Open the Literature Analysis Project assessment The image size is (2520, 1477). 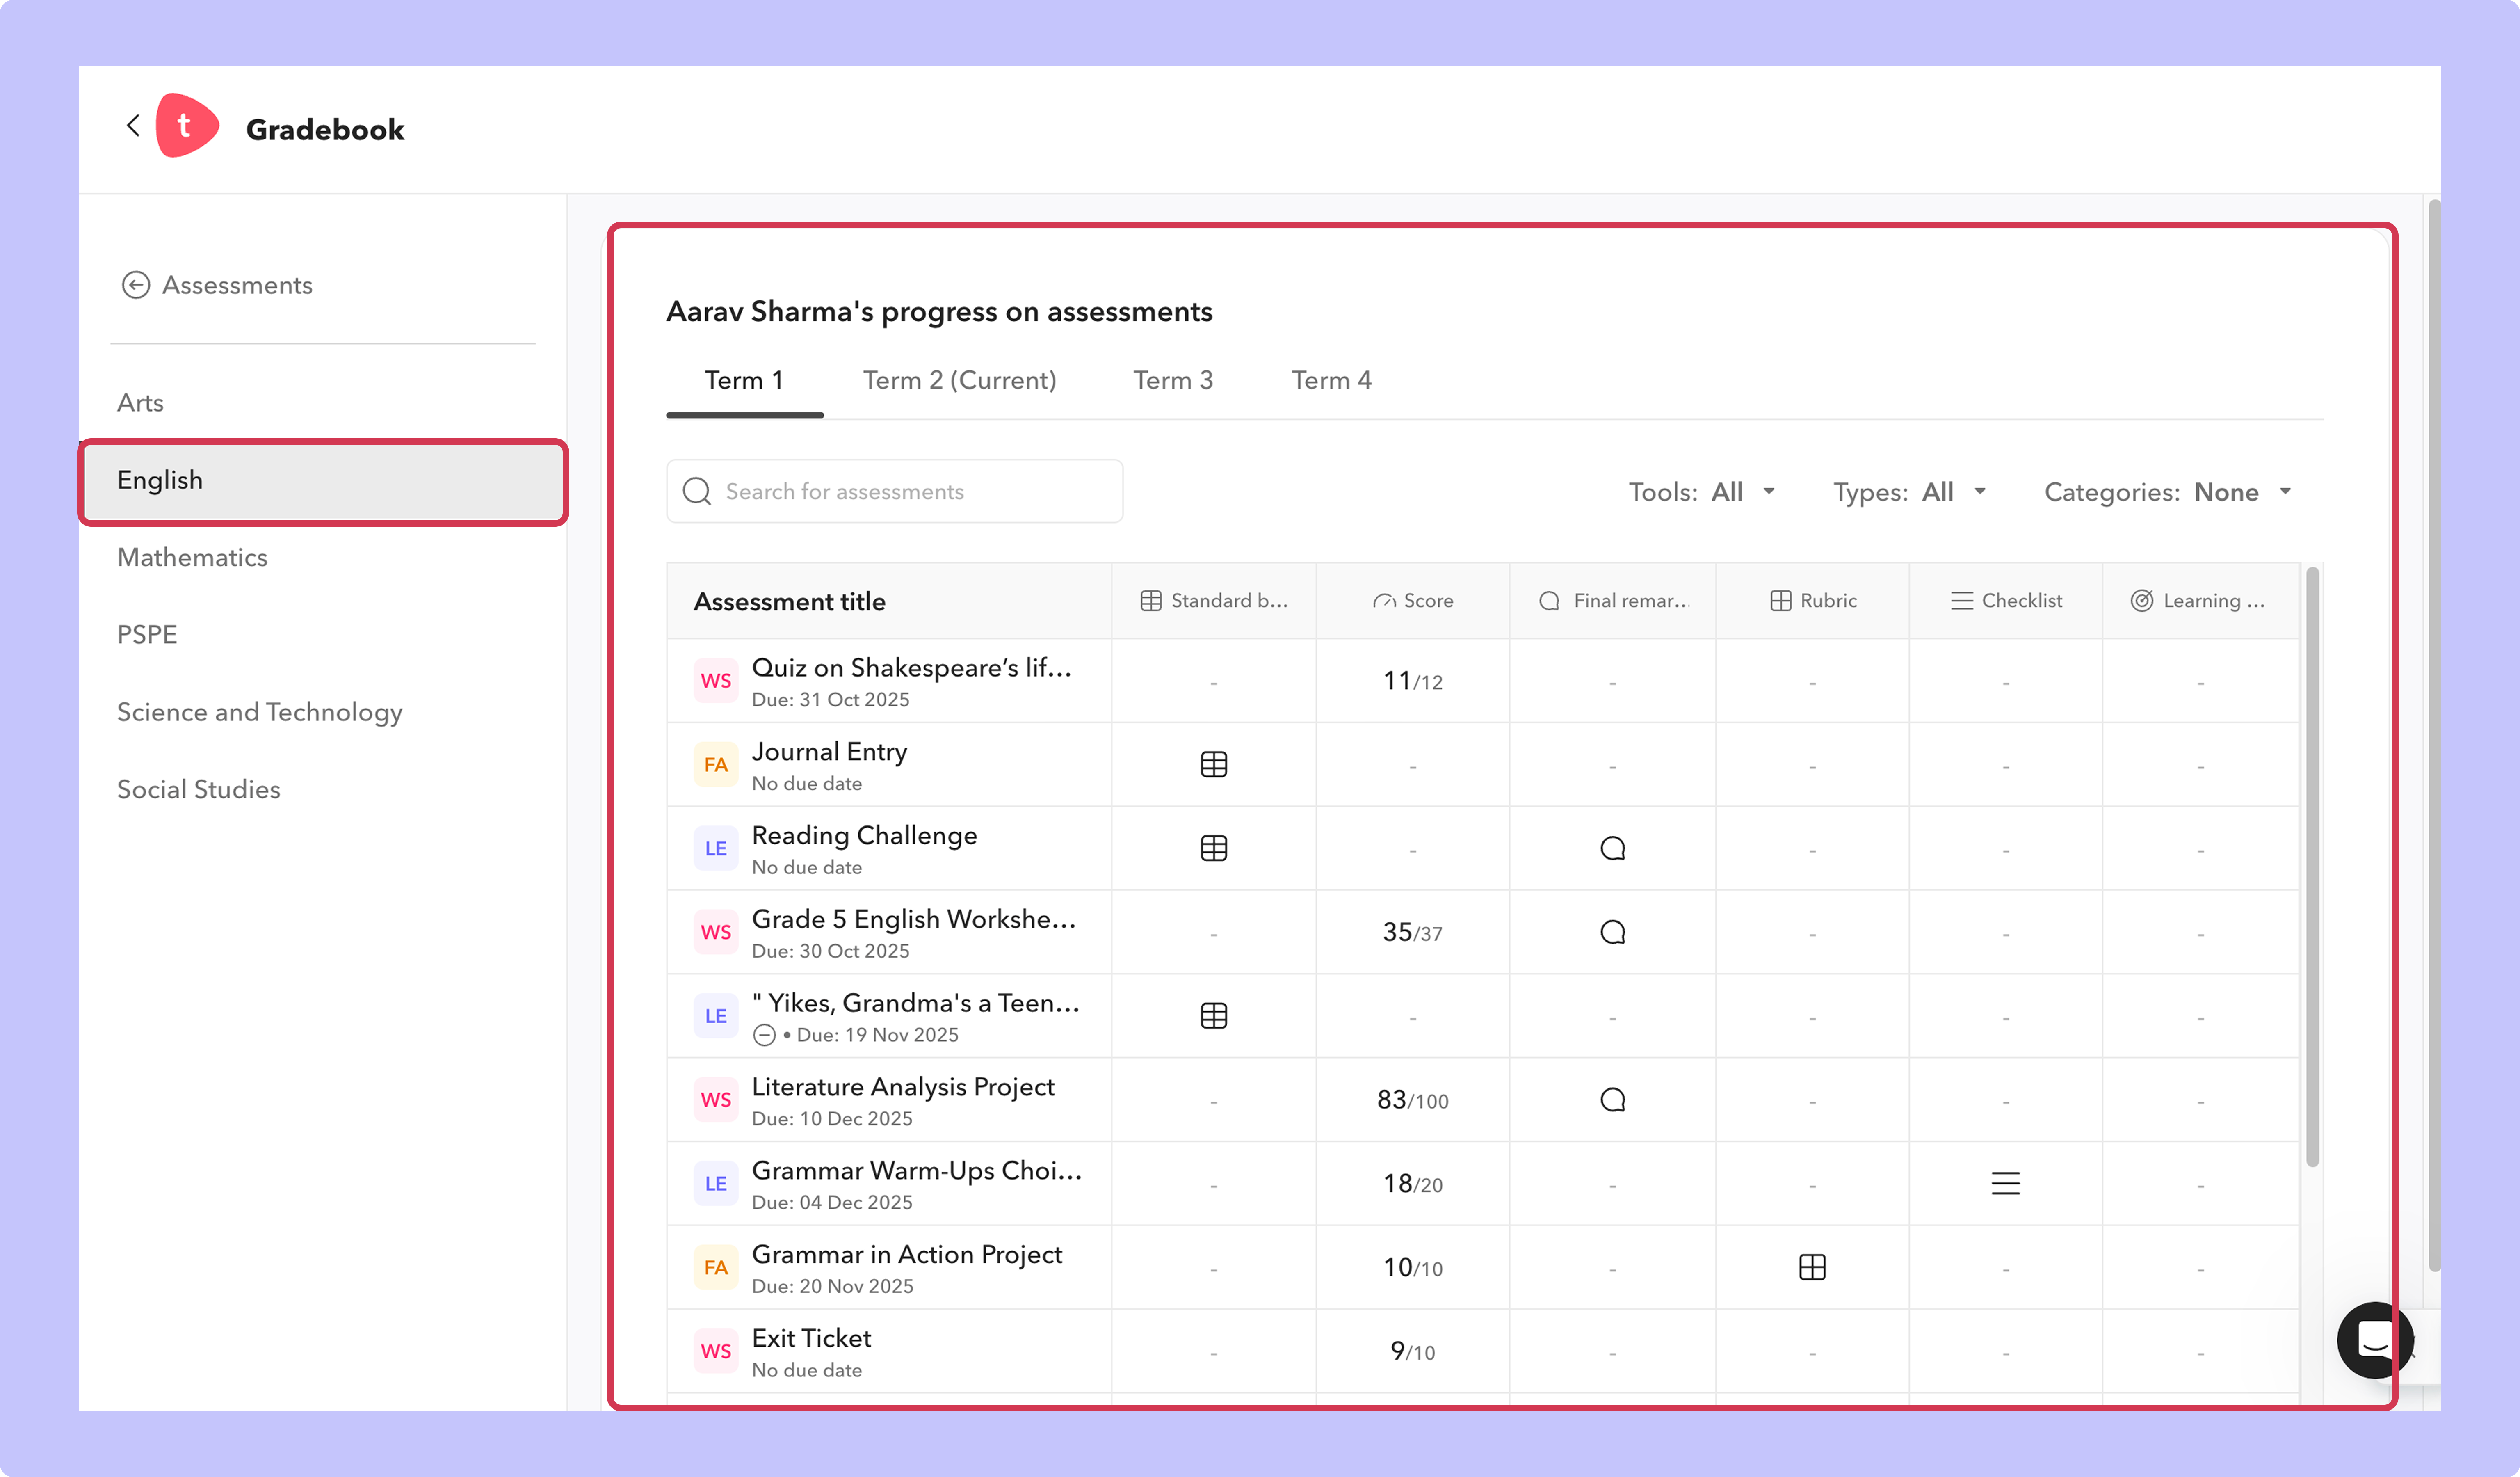pyautogui.click(x=903, y=1087)
